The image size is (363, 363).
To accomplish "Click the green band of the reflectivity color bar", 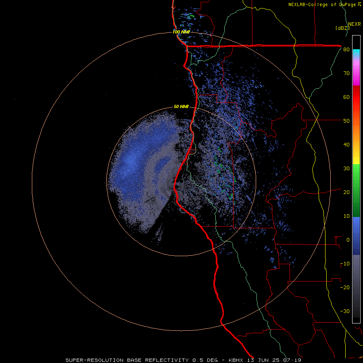I will [x=356, y=190].
